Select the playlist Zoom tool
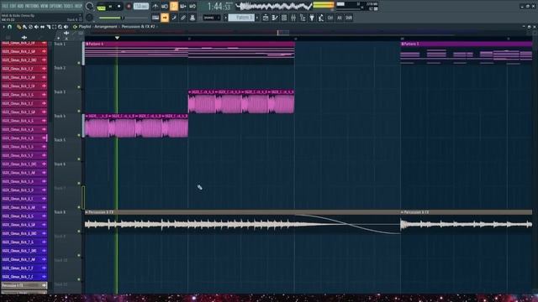This screenshot has width=538, height=302. coord(60,27)
